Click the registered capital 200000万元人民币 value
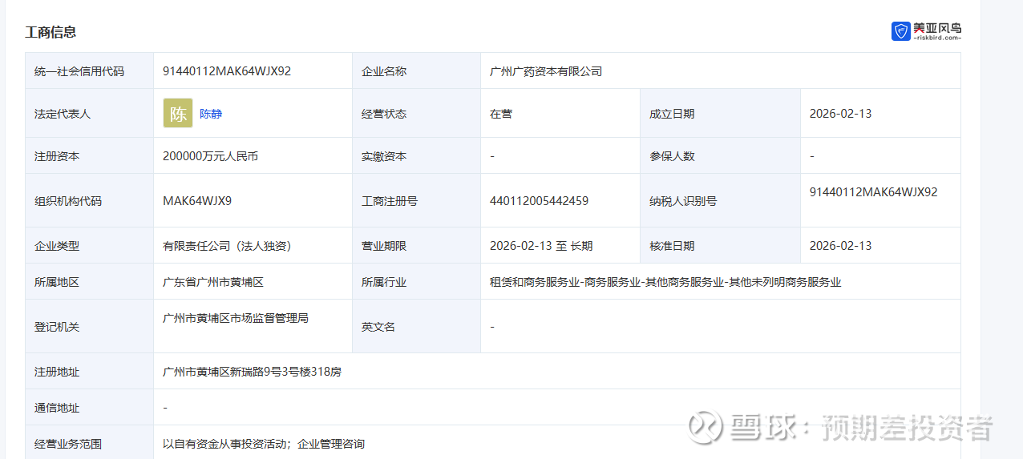Viewport: 1023px width, 459px height. click(210, 156)
